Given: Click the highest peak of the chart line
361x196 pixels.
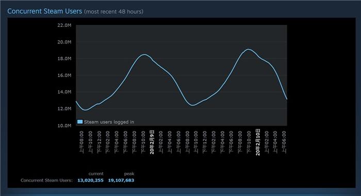Looking at the screenshot, I should (x=248, y=49).
